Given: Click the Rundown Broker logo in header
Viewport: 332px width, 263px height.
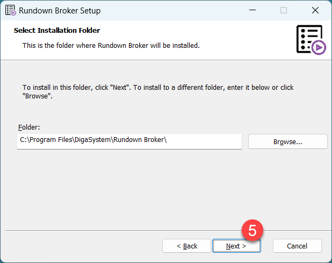Looking at the screenshot, I should click(x=310, y=39).
